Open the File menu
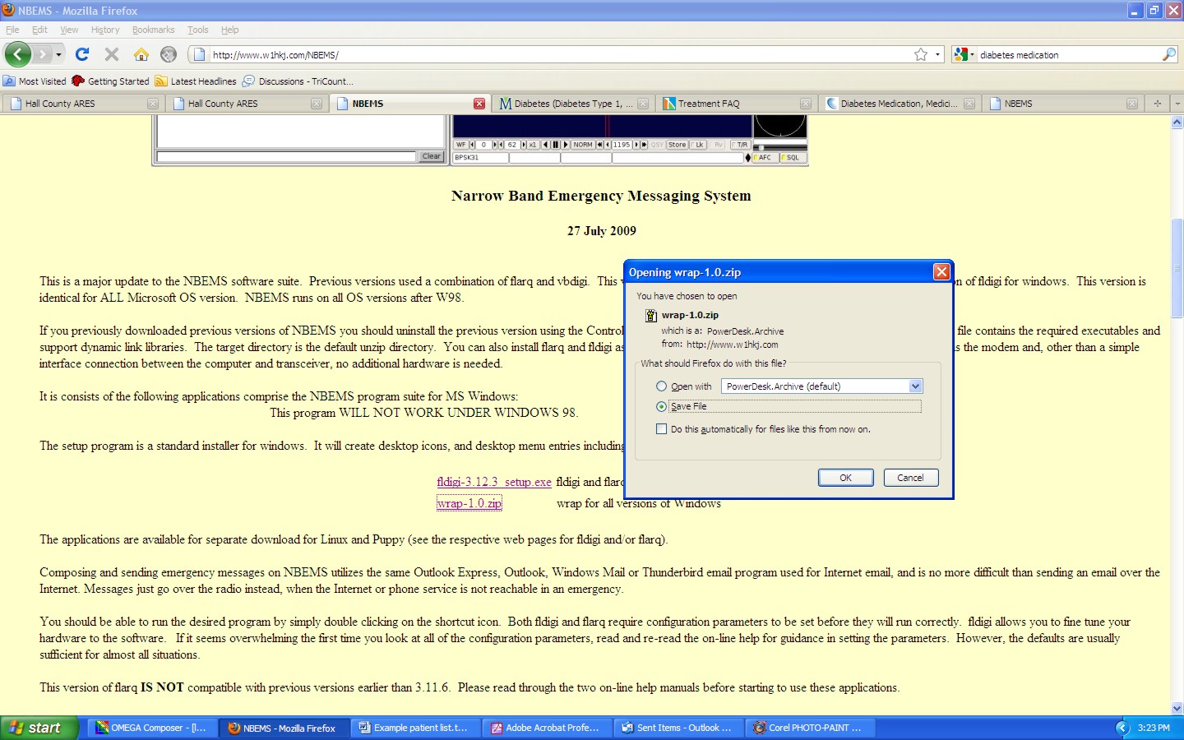The height and width of the screenshot is (740, 1184). pyautogui.click(x=12, y=30)
